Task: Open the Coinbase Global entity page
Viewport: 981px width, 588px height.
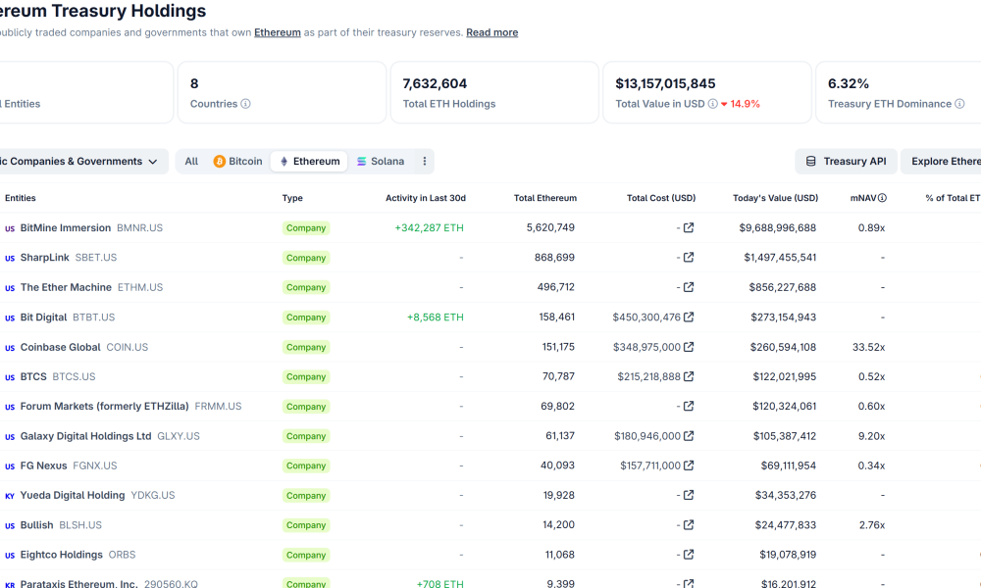Action: pos(60,347)
